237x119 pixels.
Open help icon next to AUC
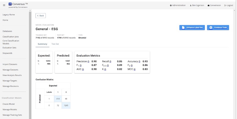click(83, 69)
